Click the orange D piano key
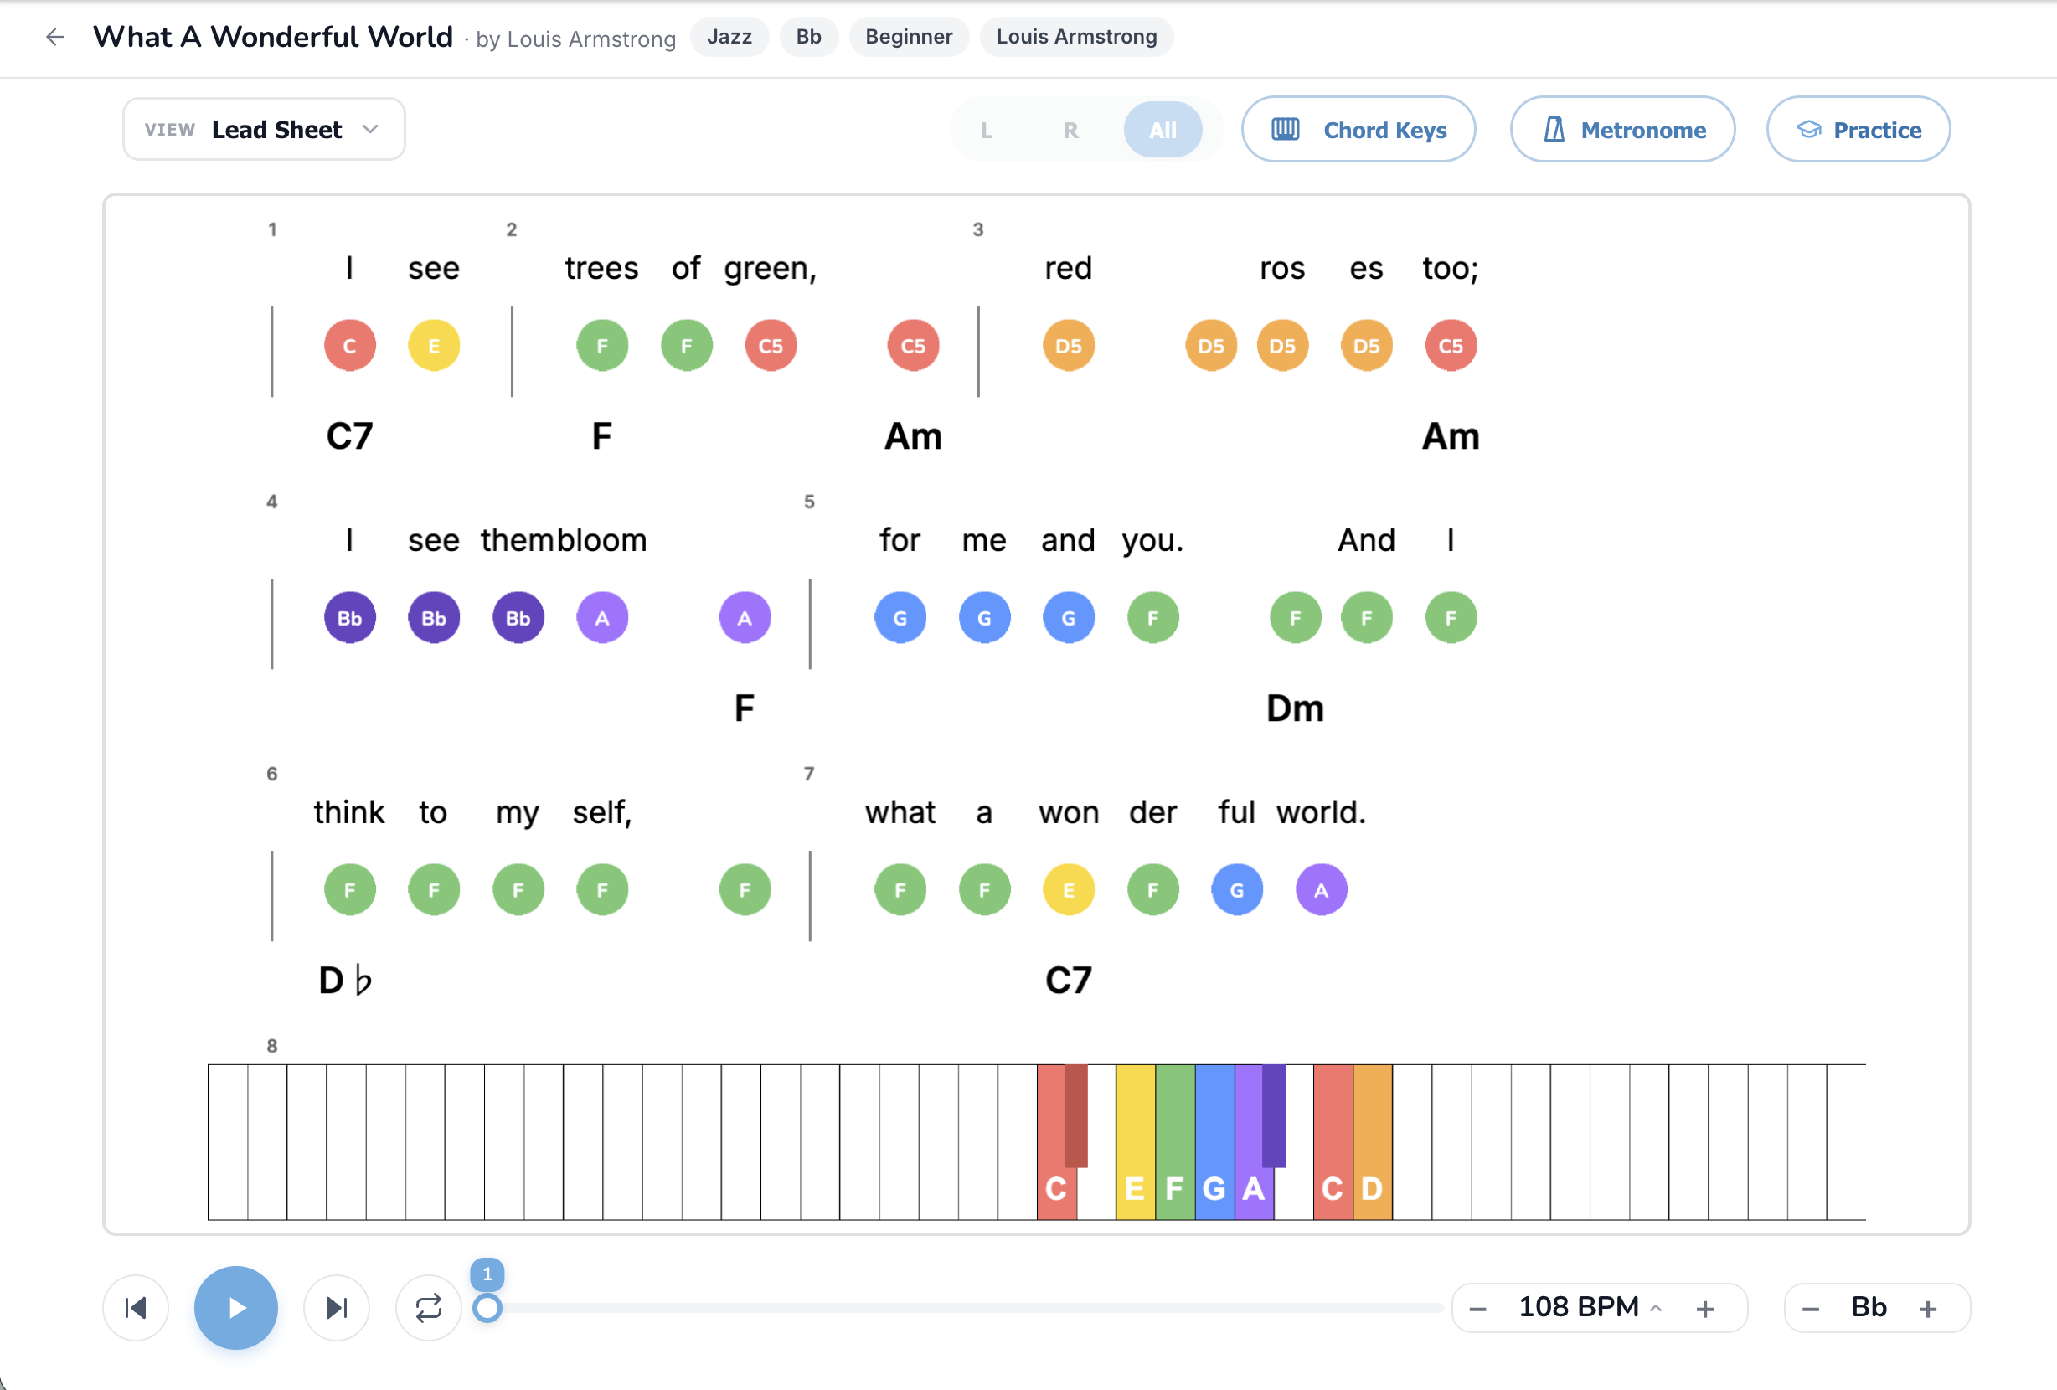Image resolution: width=2057 pixels, height=1390 pixels. (1372, 1141)
